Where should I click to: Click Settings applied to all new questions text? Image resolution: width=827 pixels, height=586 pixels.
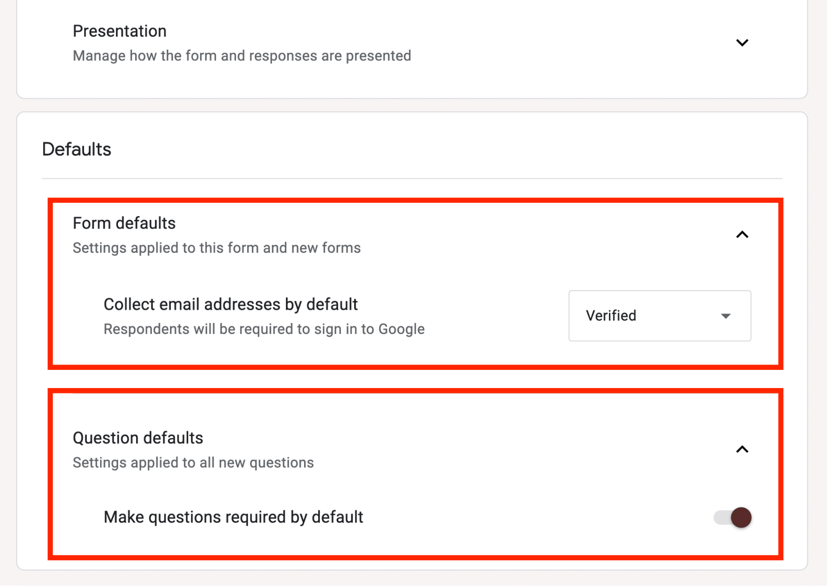pos(193,462)
